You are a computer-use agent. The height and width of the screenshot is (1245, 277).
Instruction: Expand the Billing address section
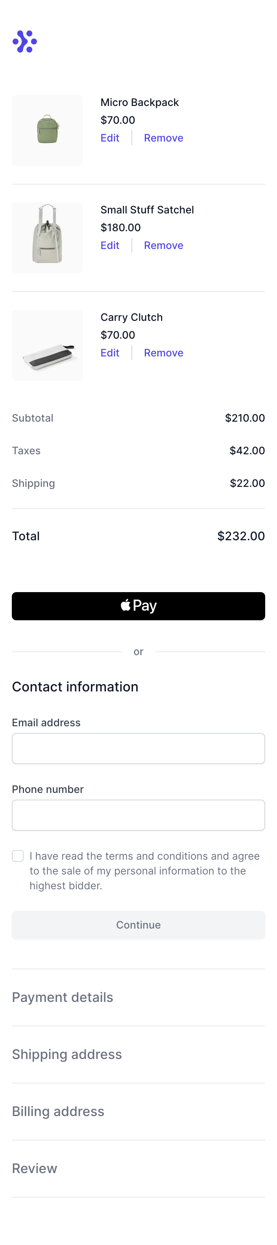pyautogui.click(x=138, y=1111)
